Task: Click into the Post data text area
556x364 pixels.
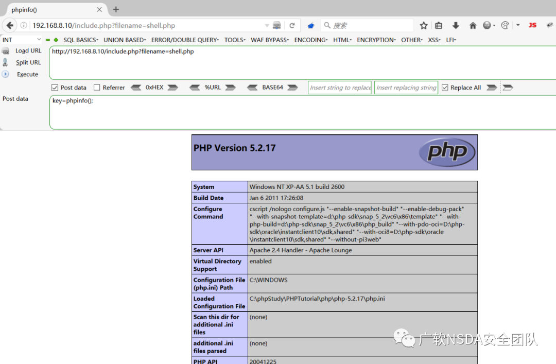Action: click(303, 112)
